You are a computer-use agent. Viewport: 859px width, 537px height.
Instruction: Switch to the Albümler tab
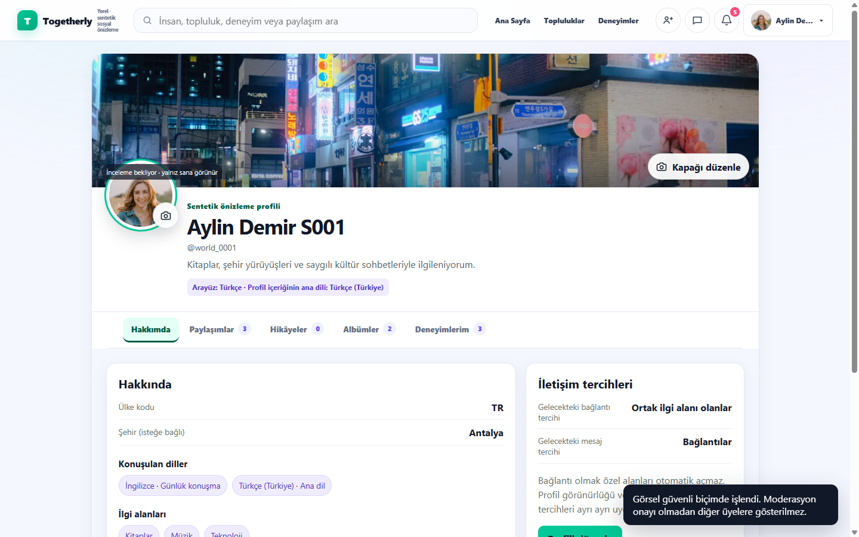(x=369, y=329)
